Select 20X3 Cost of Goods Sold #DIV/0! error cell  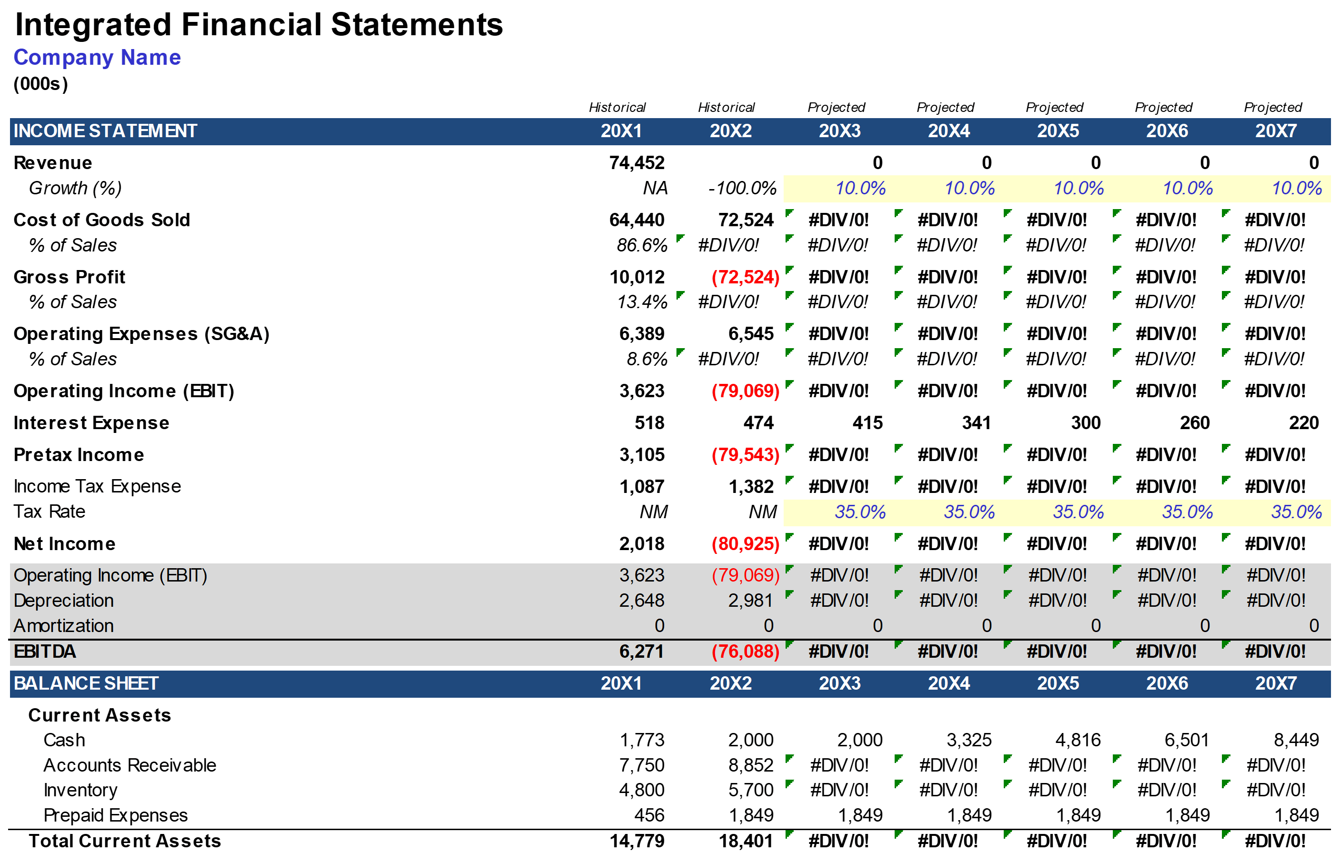click(x=838, y=220)
